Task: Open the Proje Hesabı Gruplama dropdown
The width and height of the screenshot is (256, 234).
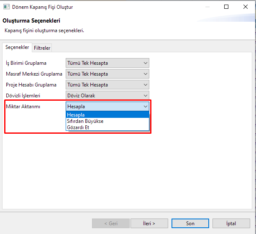Action: click(x=107, y=85)
